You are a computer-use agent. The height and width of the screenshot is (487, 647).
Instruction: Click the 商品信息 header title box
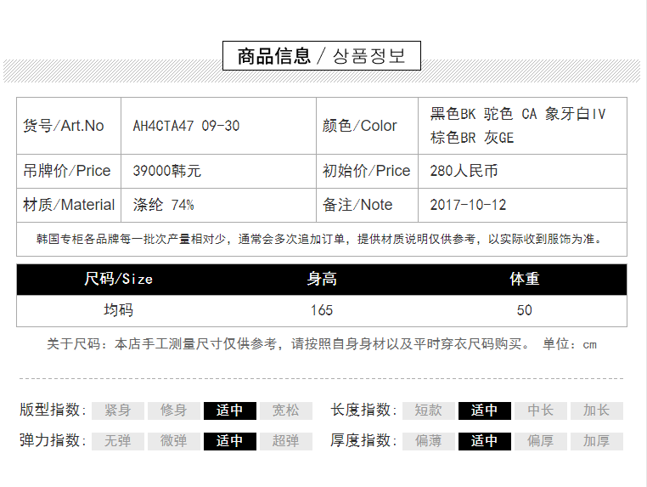tap(322, 56)
